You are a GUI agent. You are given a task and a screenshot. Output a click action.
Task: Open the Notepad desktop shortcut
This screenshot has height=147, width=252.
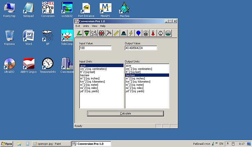tap(28, 10)
